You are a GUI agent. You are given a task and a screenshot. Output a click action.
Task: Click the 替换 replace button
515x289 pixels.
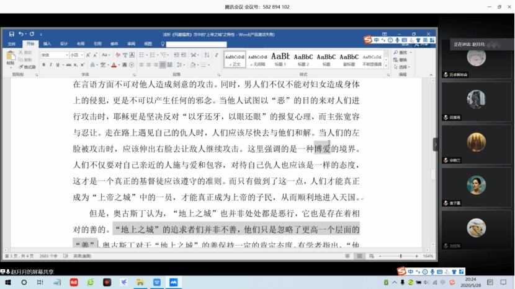(x=402, y=60)
